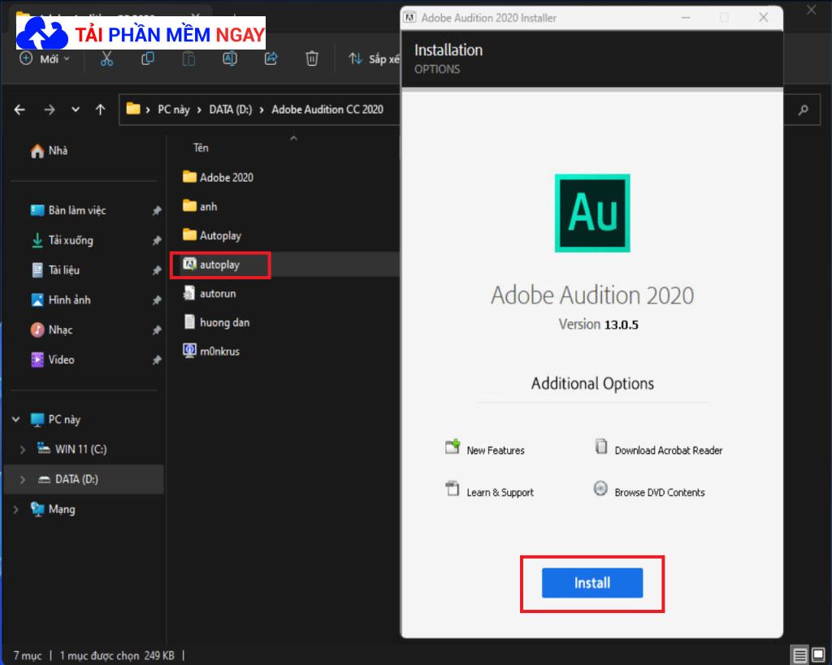Click the pin icon next to Video
Viewport: 832px width, 665px height.
click(157, 360)
